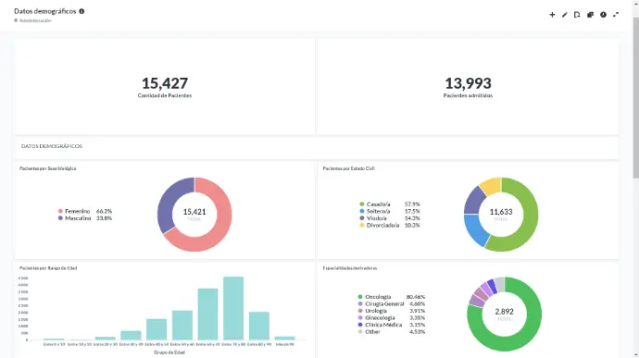Click the collection icon beside Administración

click(16, 20)
